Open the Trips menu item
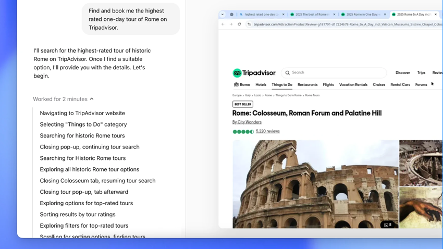This screenshot has height=249, width=443. point(421,72)
